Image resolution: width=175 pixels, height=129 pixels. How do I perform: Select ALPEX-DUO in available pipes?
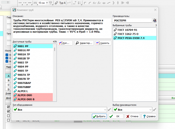point(33,95)
